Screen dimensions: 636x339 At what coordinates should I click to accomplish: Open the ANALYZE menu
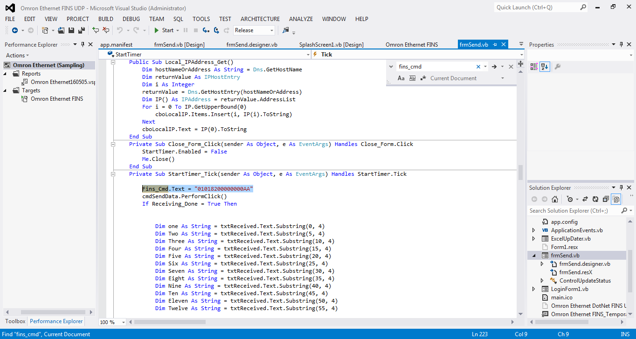tap(301, 19)
